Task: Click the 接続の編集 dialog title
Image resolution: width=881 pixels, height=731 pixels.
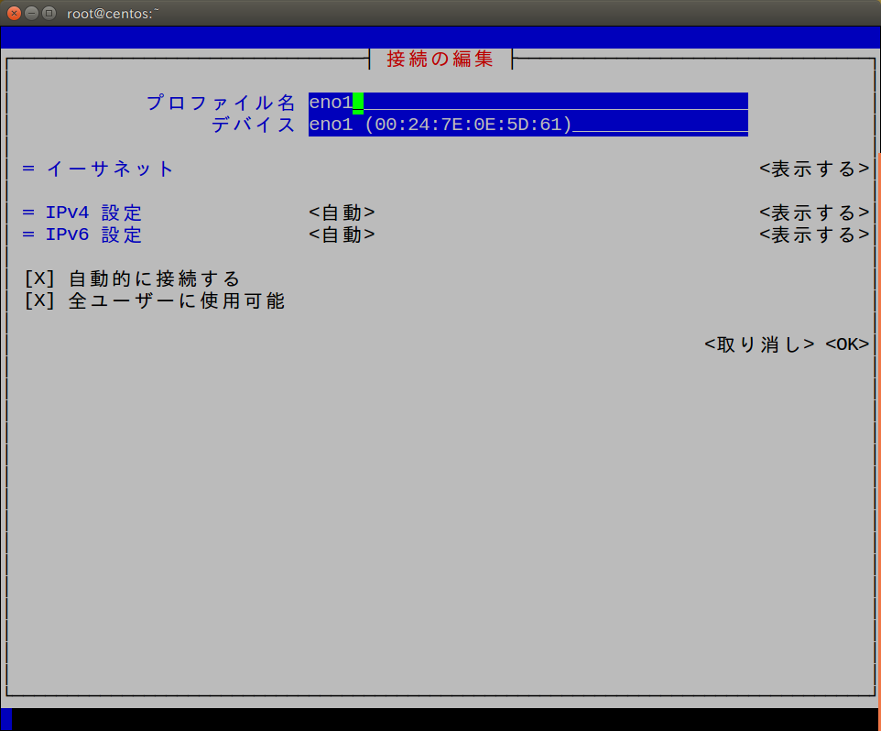Action: [x=440, y=59]
